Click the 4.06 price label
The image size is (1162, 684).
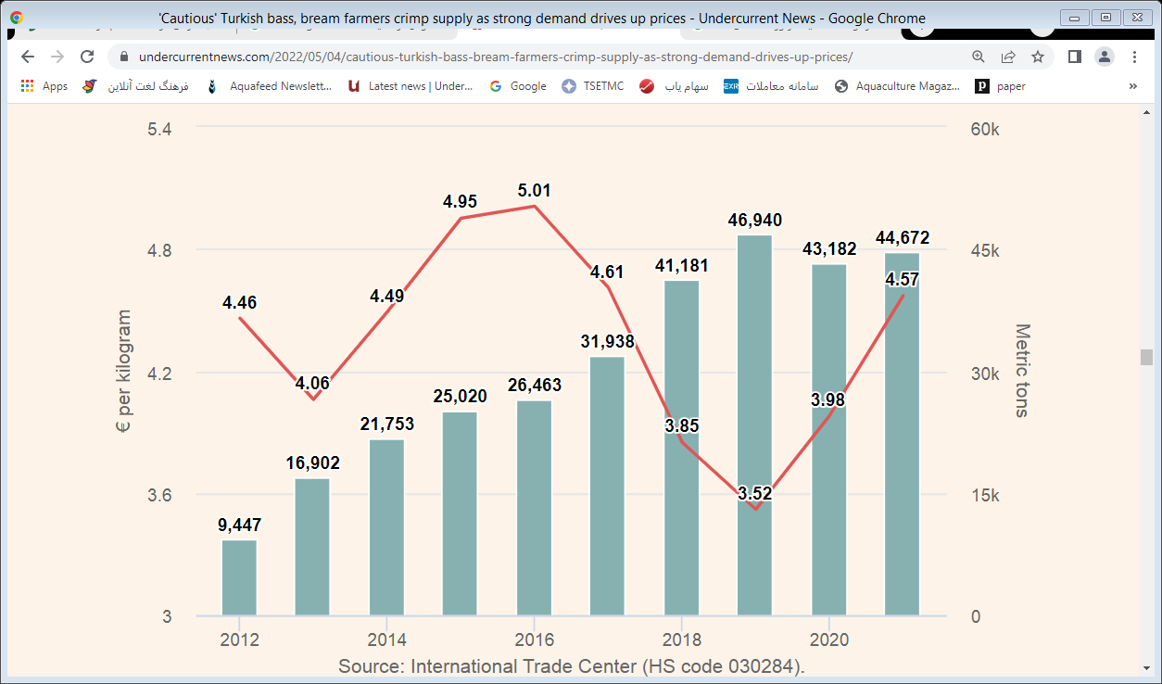pos(312,383)
